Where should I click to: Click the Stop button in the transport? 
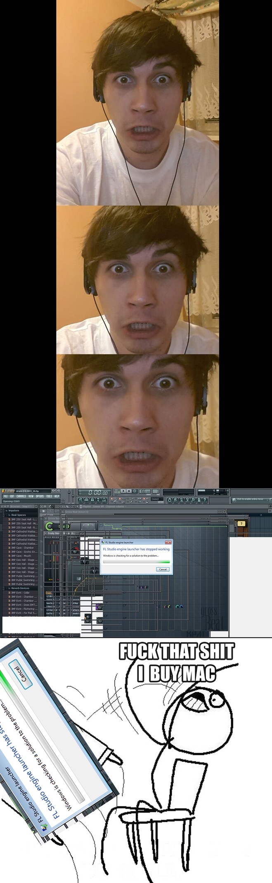point(129,491)
